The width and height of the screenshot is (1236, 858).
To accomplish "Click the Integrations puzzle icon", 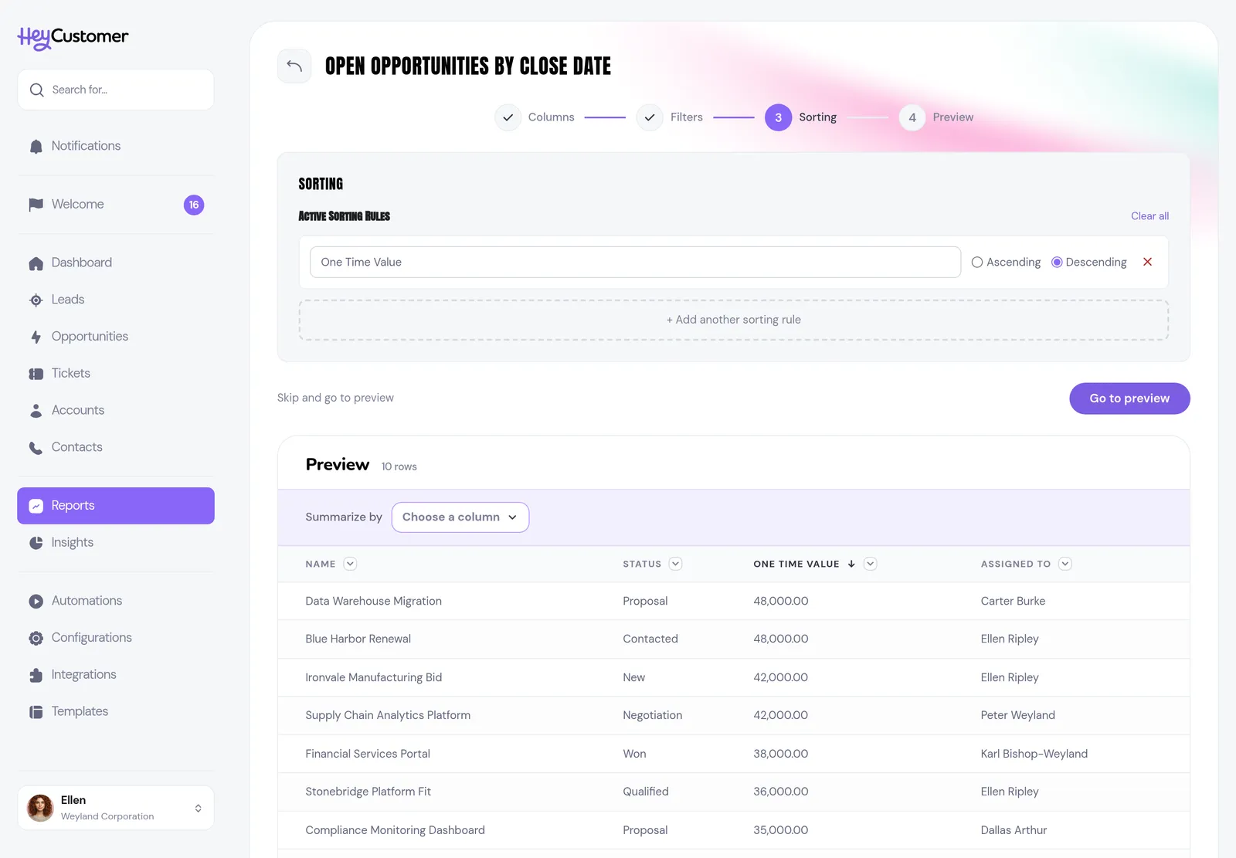I will (36, 675).
